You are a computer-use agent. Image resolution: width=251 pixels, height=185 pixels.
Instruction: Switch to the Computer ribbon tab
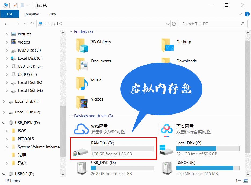[x=31, y=14]
